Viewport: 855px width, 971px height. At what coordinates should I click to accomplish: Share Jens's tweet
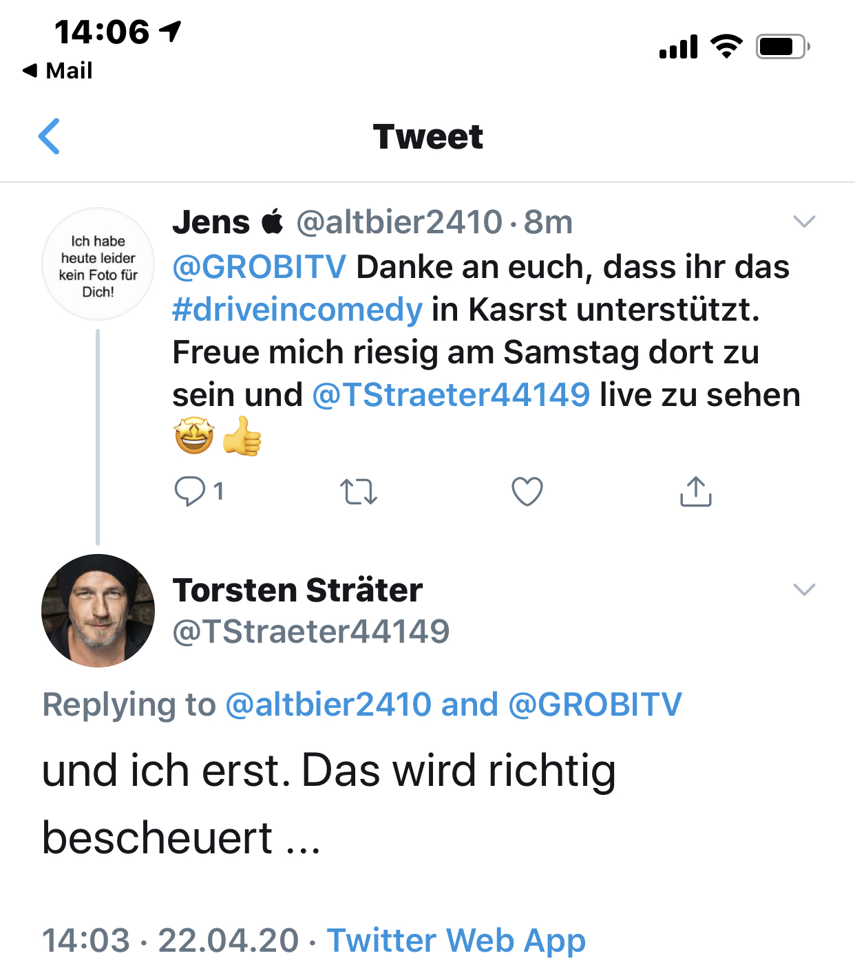[x=695, y=491]
